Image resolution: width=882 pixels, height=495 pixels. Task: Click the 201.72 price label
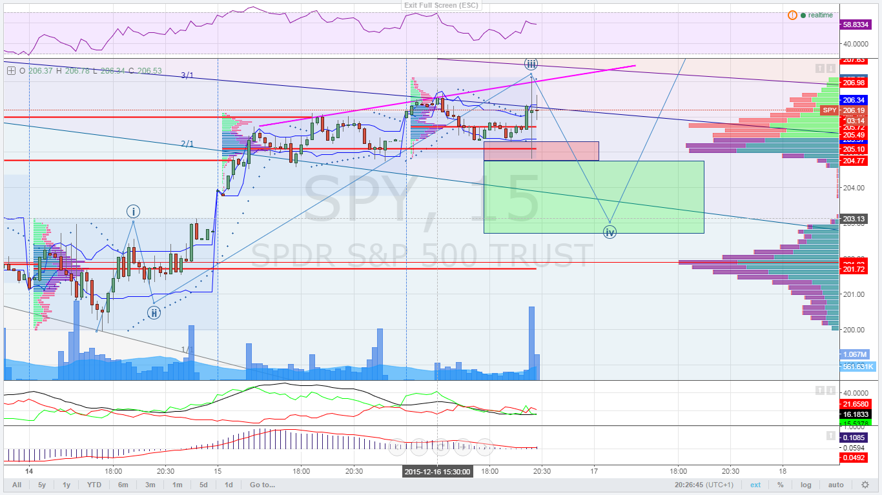pos(853,268)
